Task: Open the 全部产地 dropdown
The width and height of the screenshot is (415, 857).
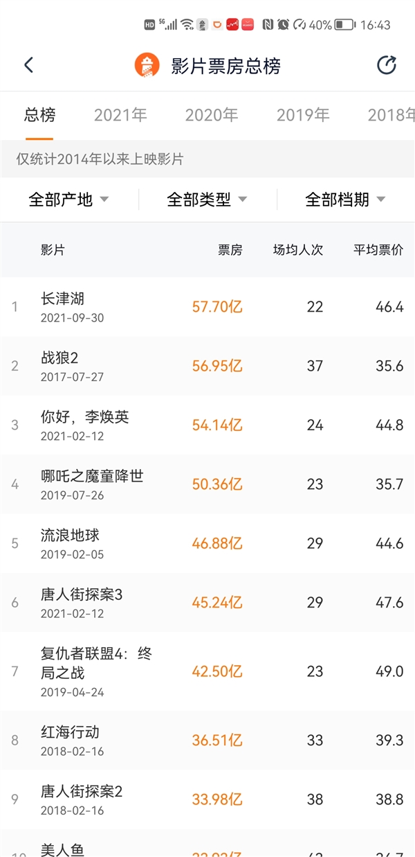Action: point(68,200)
